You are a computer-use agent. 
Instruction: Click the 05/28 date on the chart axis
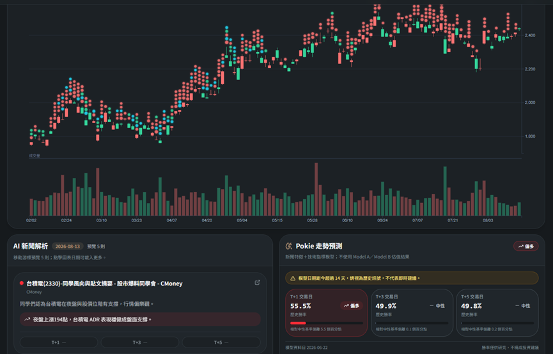[312, 220]
